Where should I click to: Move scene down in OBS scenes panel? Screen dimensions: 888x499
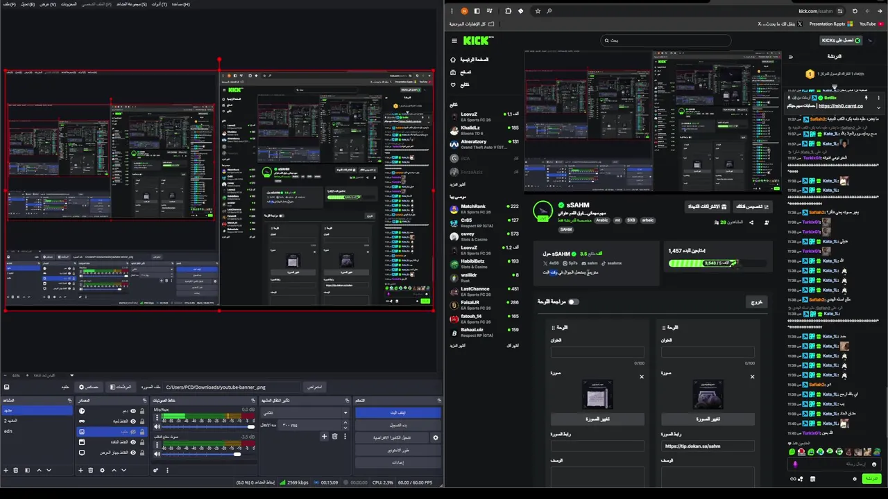49,470
